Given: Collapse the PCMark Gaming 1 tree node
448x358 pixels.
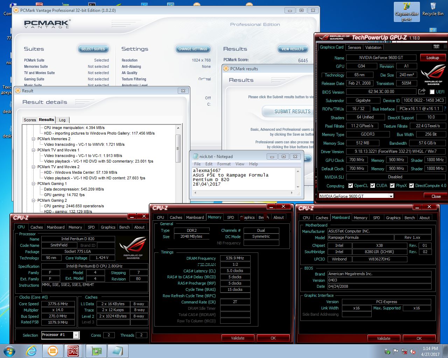Looking at the screenshot, I should pos(34,184).
